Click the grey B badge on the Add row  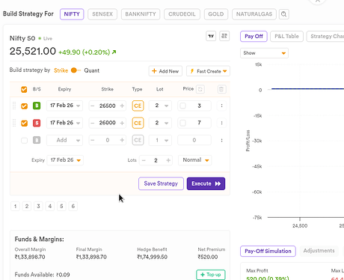click(37, 140)
